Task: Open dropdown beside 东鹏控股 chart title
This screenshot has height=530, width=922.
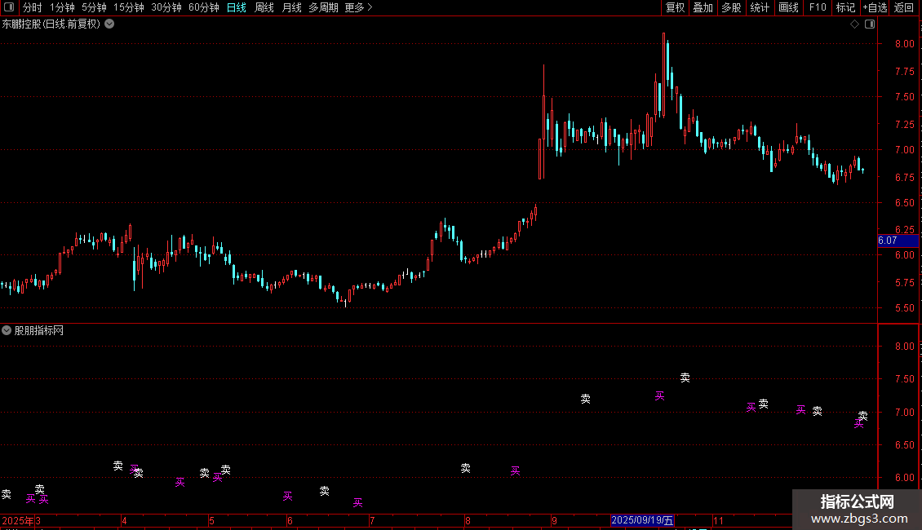Action: click(x=109, y=24)
